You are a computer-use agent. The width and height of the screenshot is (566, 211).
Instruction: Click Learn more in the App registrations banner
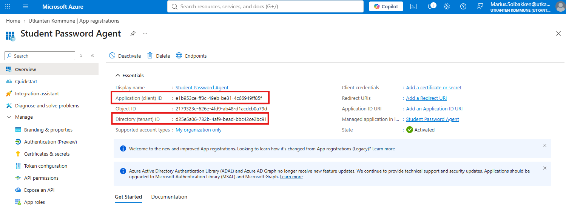coord(383,149)
